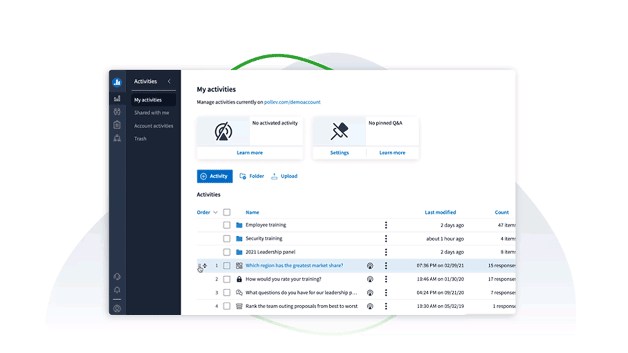This screenshot has height=353, width=628.
Task: Sort by the Last modified column header
Action: tap(440, 212)
